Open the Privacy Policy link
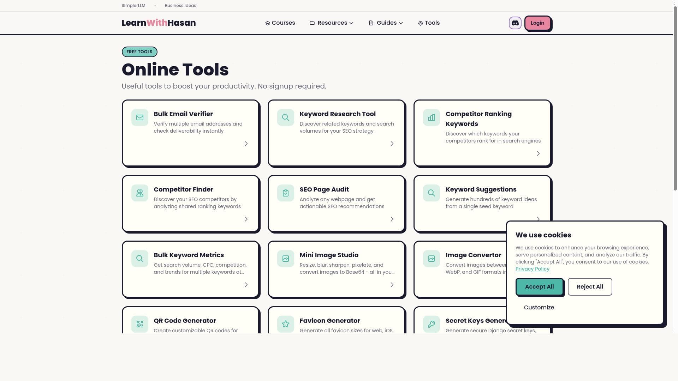678x381 pixels. click(x=532, y=269)
